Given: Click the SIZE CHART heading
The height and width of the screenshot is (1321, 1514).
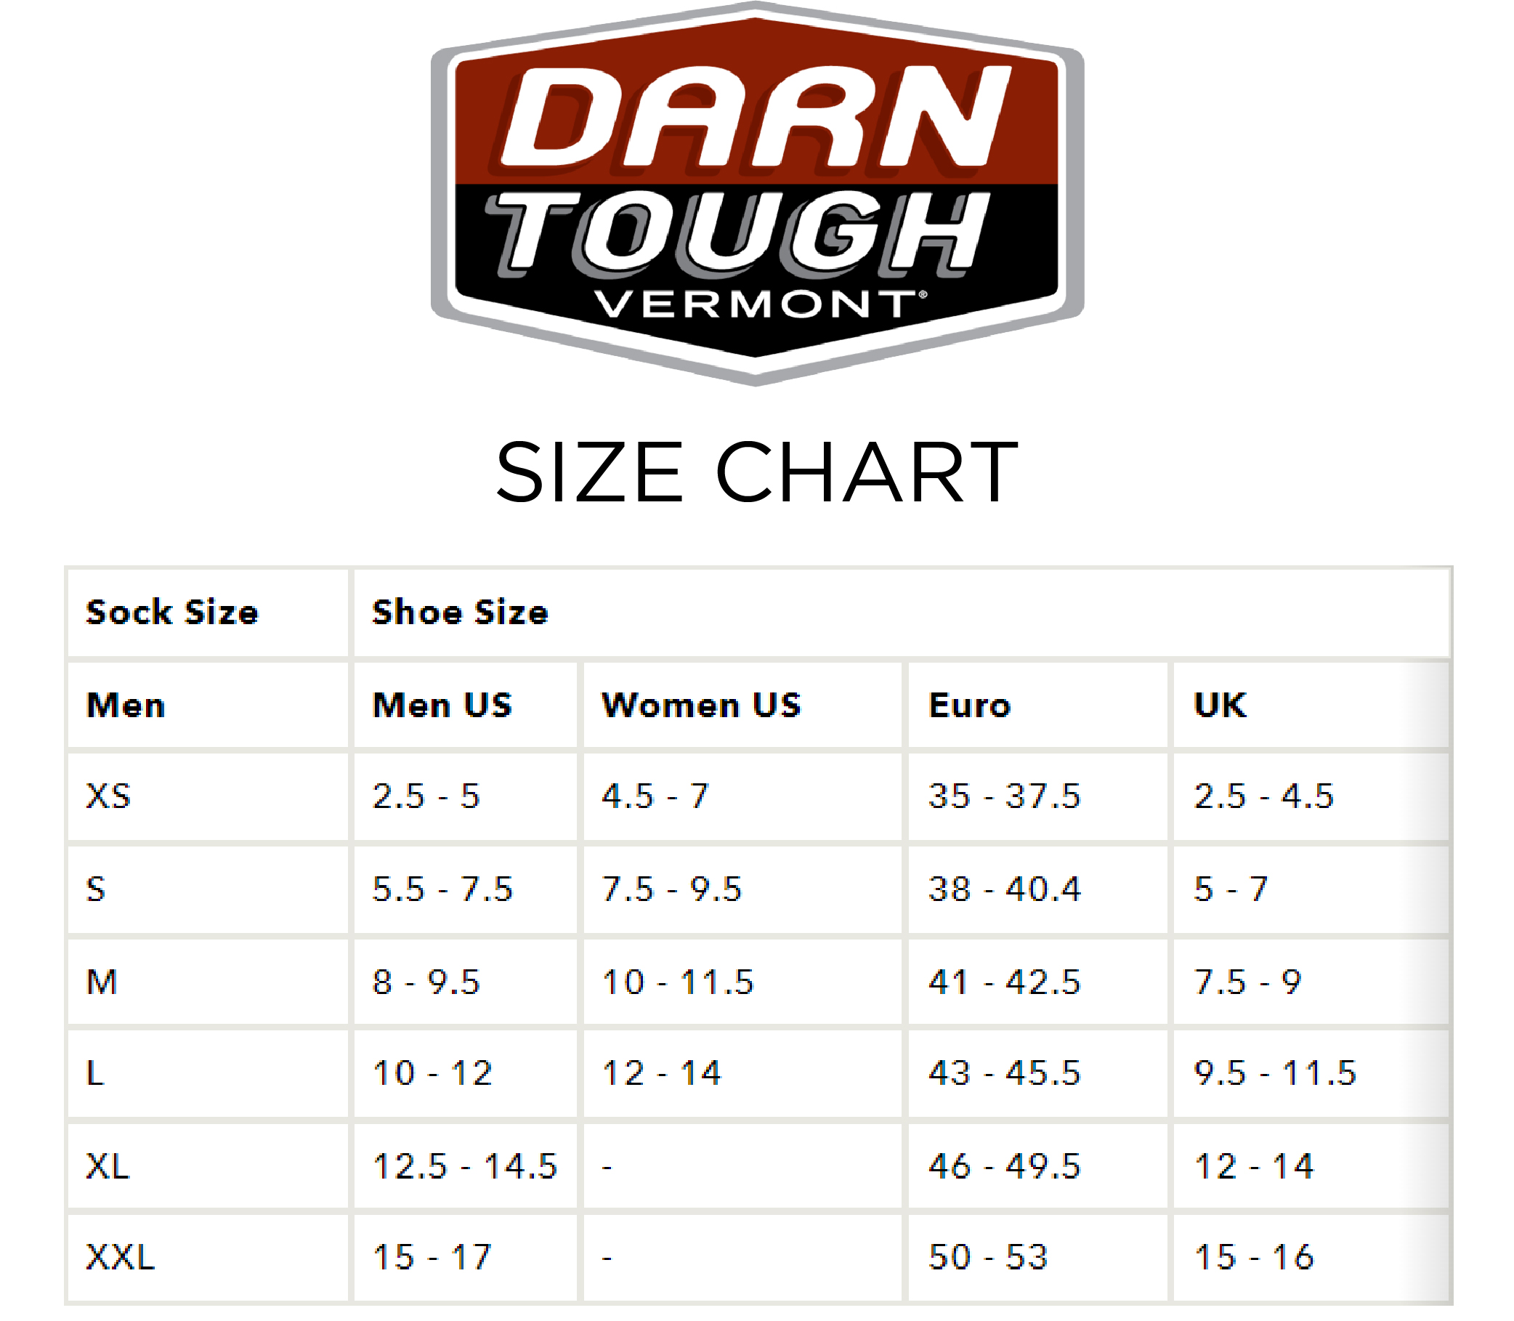Looking at the screenshot, I should [x=757, y=472].
